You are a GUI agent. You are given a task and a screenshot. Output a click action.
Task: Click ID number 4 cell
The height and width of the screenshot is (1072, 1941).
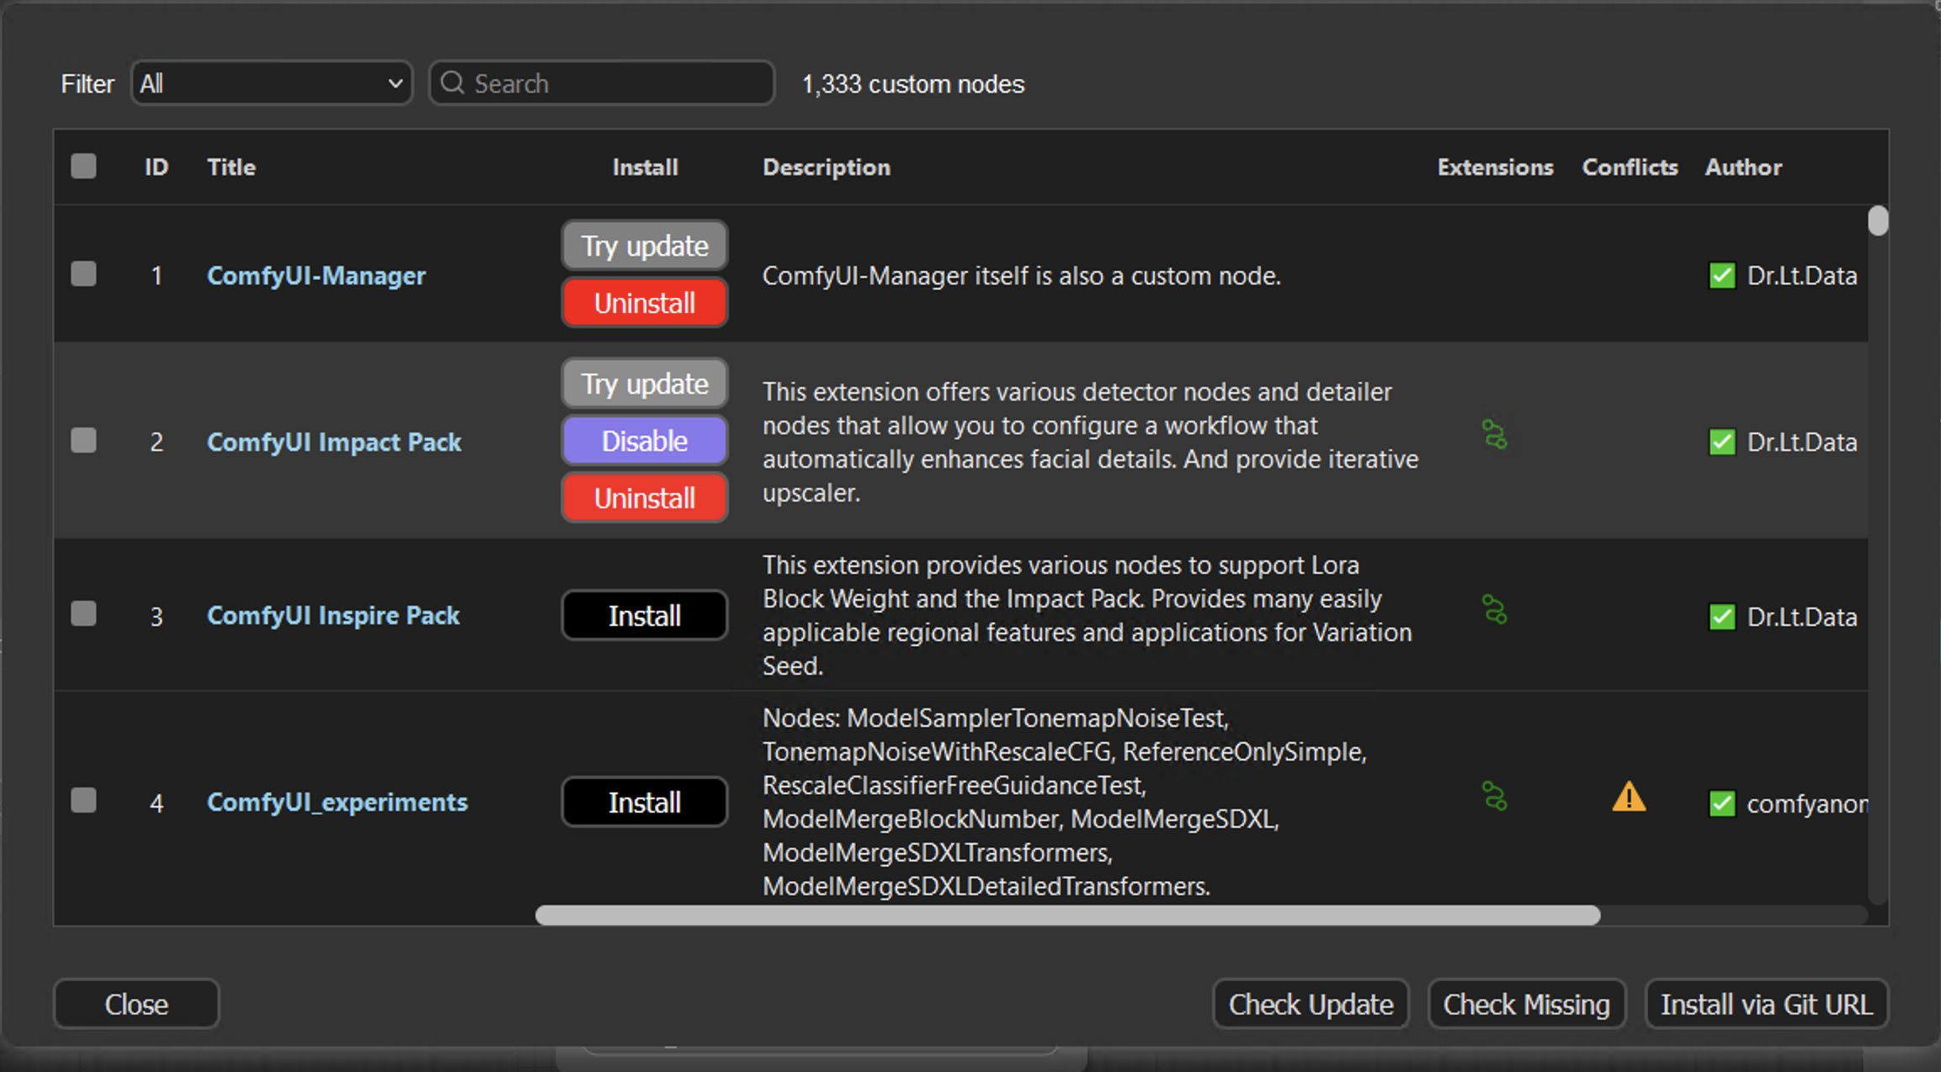pos(157,804)
